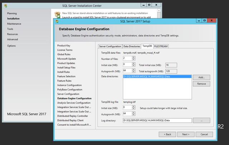229x145 pixels.
Task: Minimize the SQL Server 2017 Setup window
Action: tap(199, 21)
